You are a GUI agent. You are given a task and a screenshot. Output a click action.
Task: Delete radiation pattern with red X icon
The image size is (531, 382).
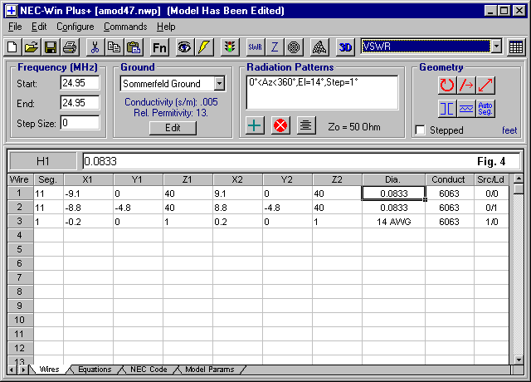pos(280,125)
